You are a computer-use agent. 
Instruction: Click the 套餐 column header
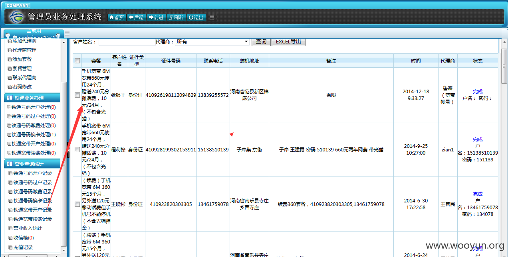(x=96, y=61)
